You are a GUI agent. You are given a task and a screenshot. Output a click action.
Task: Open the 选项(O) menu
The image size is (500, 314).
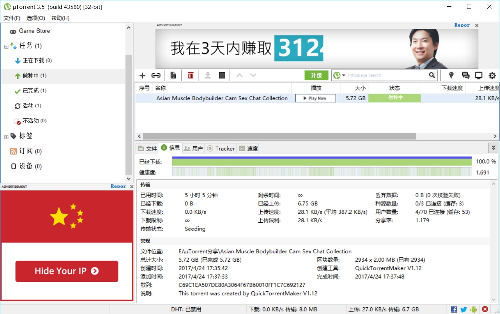click(x=35, y=18)
